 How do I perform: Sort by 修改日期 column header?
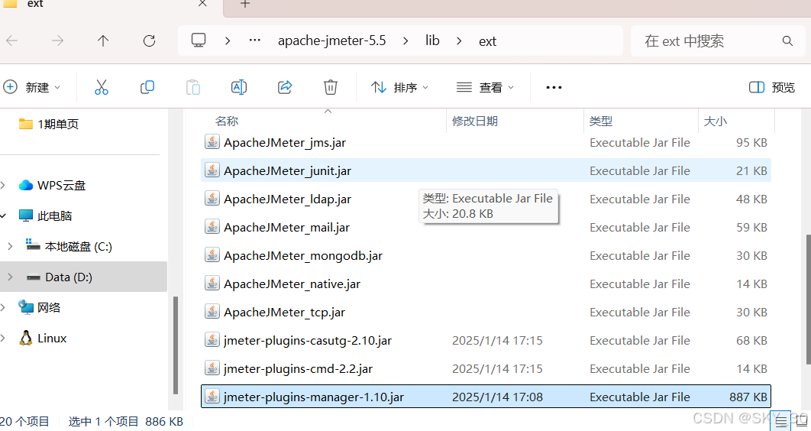475,121
